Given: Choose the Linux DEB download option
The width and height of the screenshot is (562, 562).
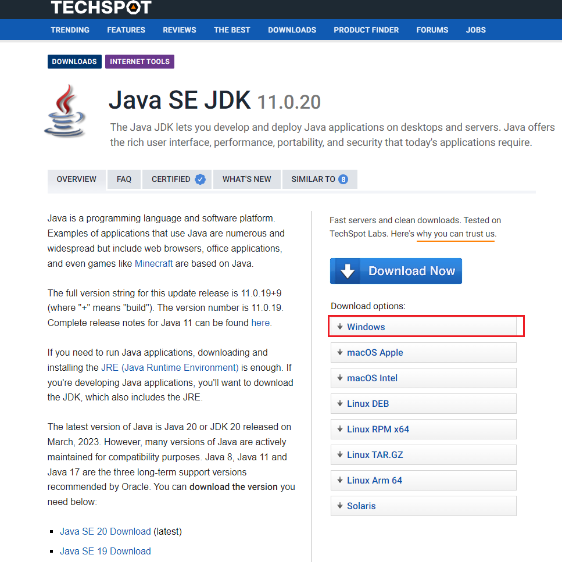Looking at the screenshot, I should (423, 403).
